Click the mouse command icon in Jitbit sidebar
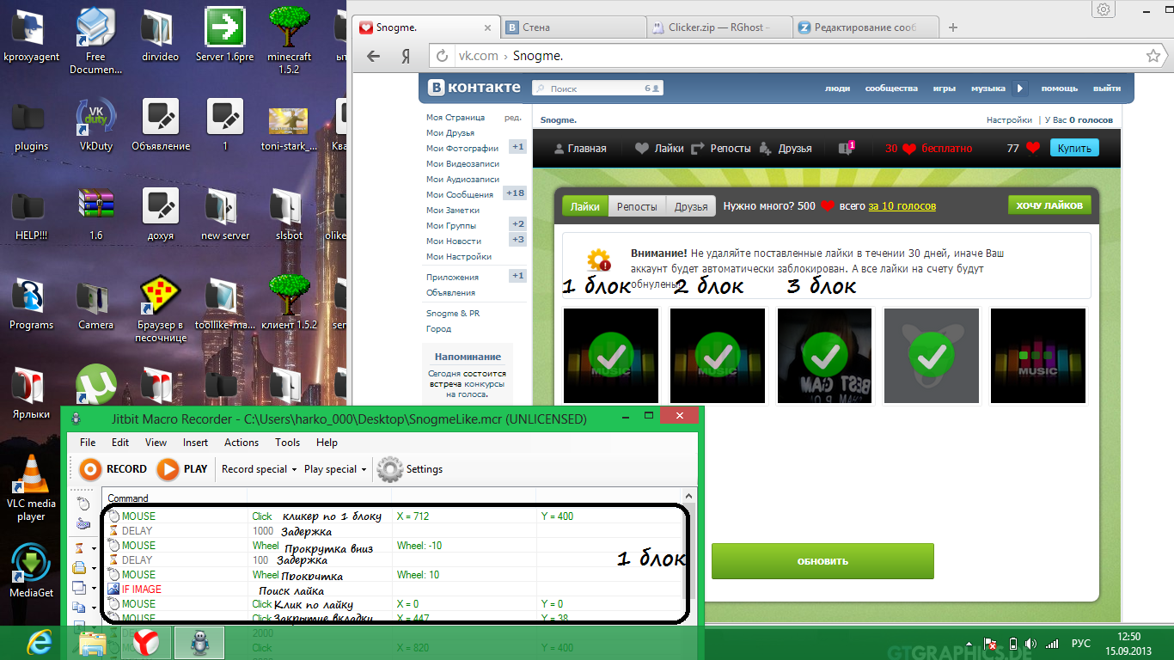Screen dimensions: 1174x660 [83, 504]
